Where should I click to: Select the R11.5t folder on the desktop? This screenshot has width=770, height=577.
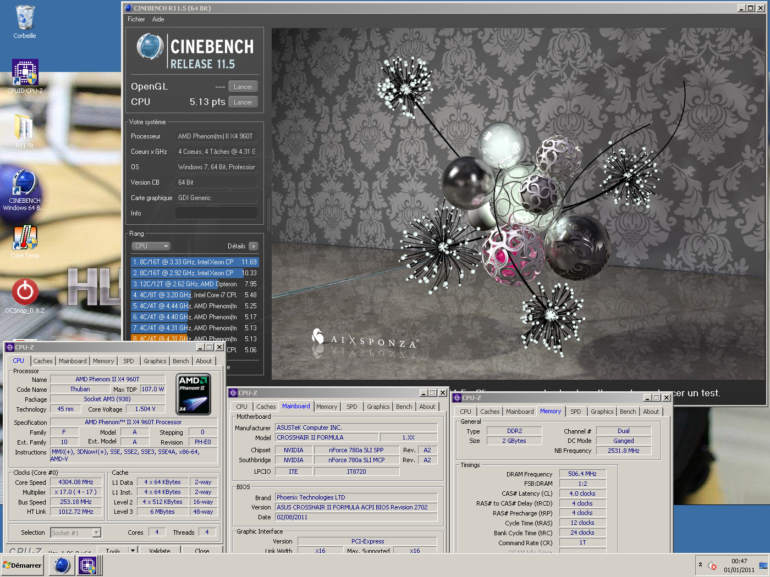point(24,131)
